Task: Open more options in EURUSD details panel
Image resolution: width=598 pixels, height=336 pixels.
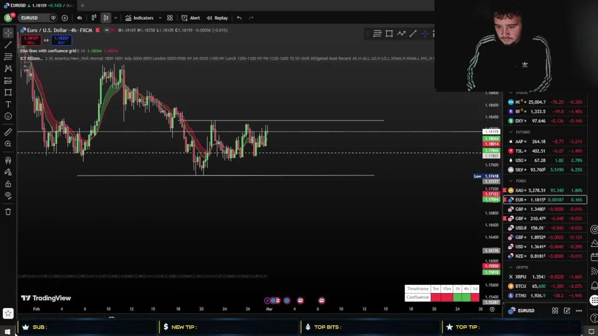Action: (579, 310)
